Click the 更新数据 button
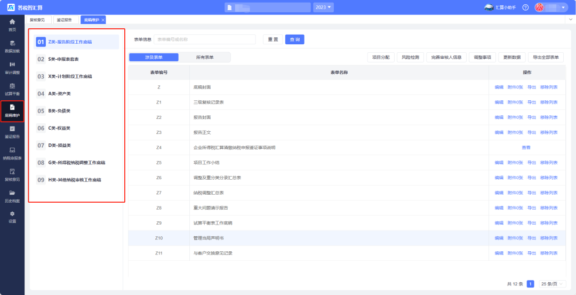 511,57
